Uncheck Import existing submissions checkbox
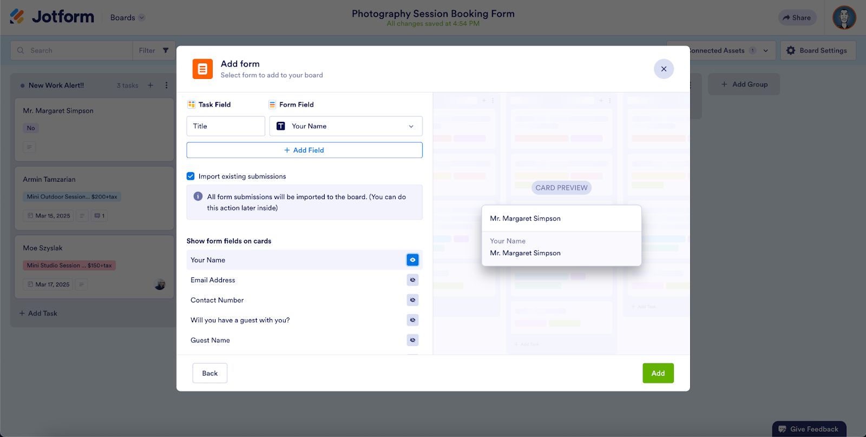This screenshot has width=866, height=437. pos(191,176)
